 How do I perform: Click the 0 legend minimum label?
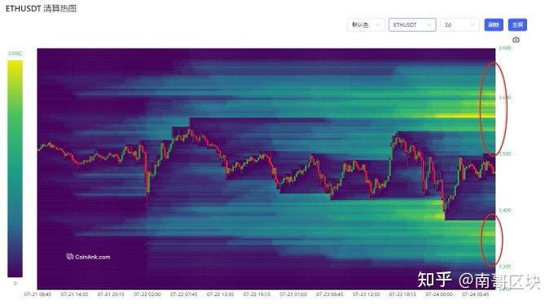pyautogui.click(x=15, y=283)
